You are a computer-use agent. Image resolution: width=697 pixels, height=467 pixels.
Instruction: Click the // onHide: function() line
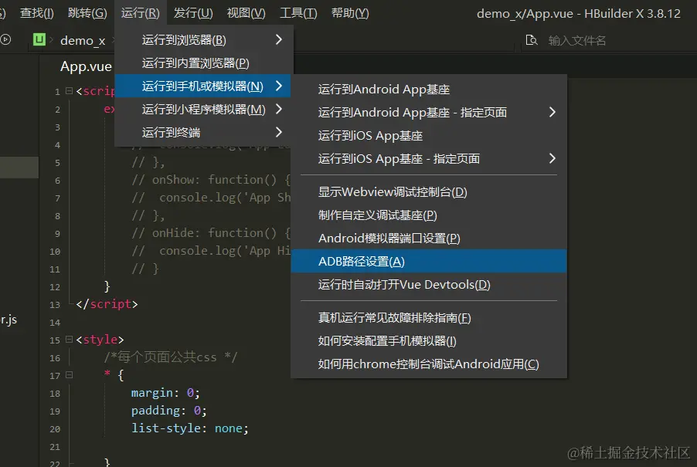[x=211, y=233]
